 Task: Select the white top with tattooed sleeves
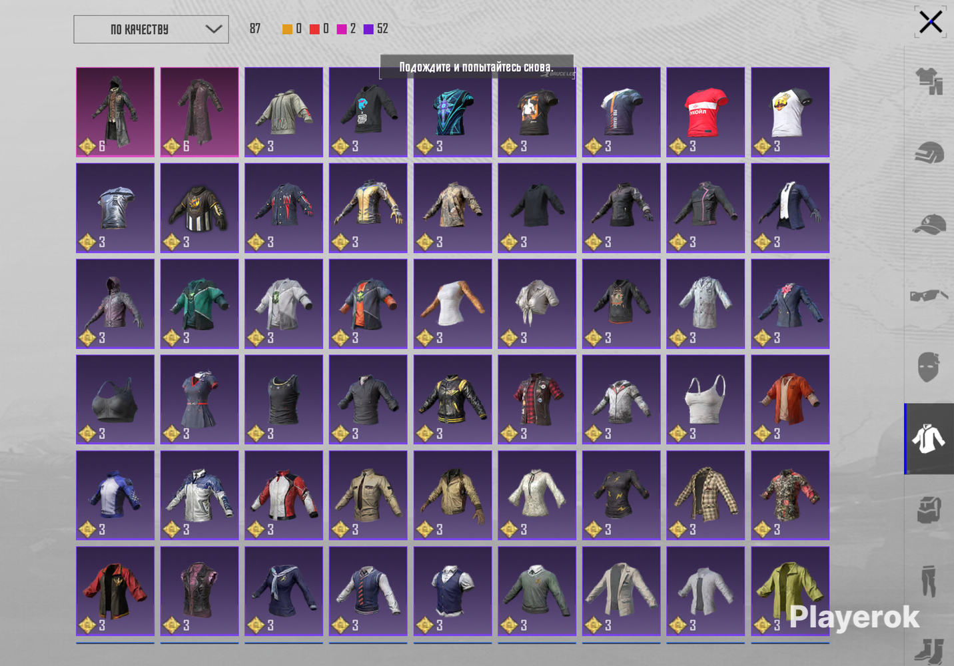click(453, 304)
